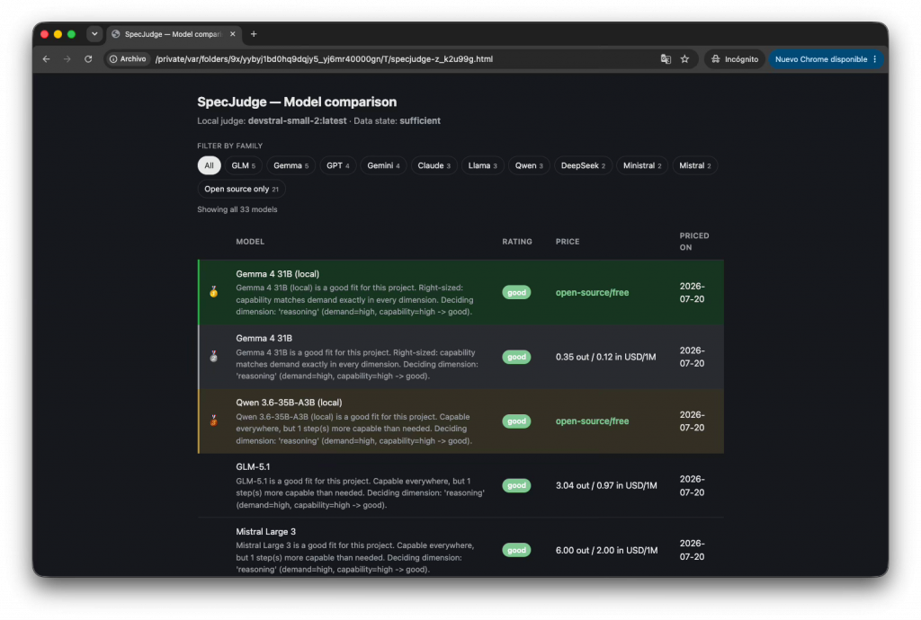Go back using the browser back arrow
This screenshot has height=620, width=921.
click(x=47, y=59)
